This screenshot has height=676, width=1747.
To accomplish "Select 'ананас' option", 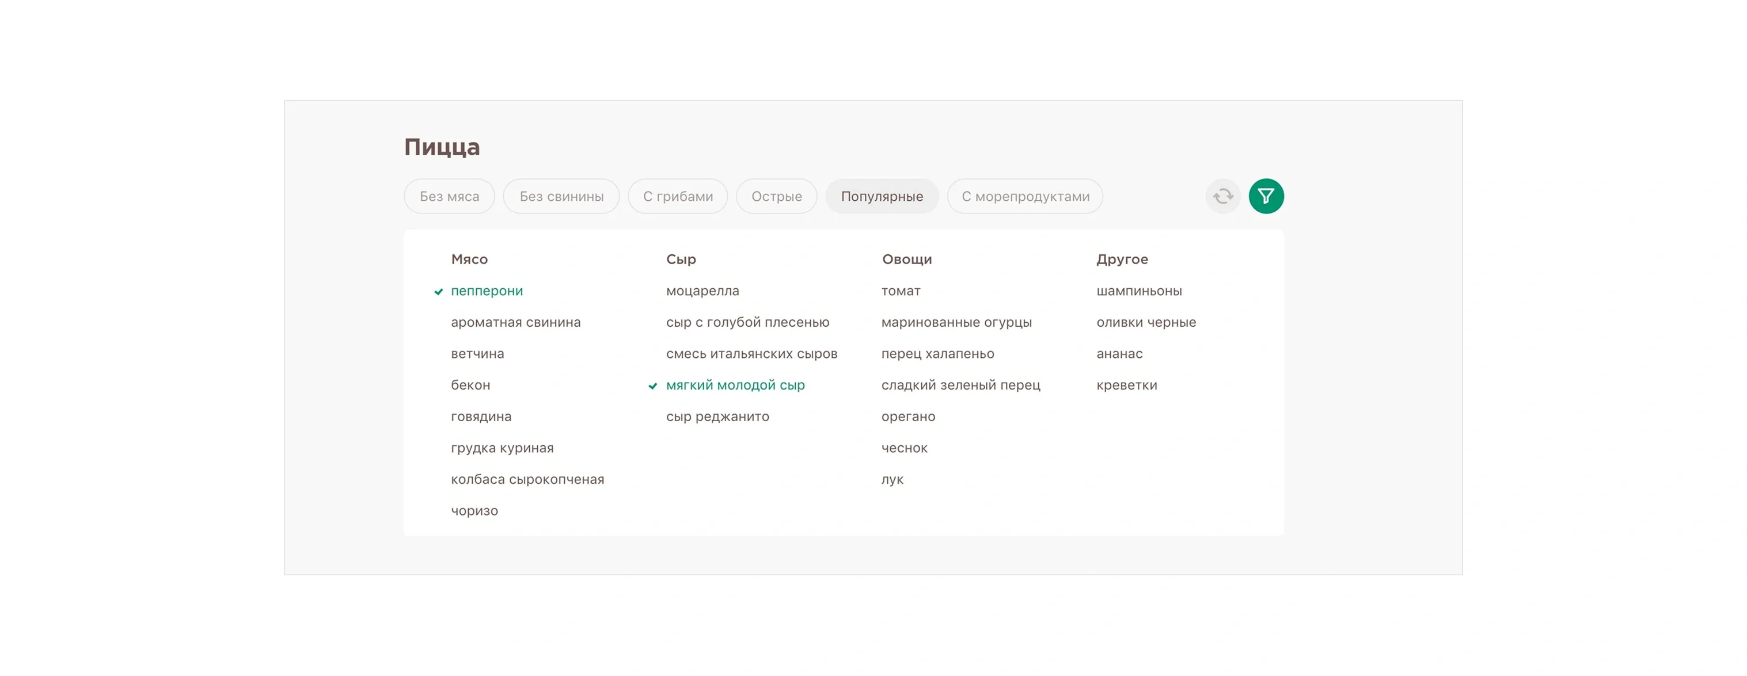I will pyautogui.click(x=1119, y=354).
